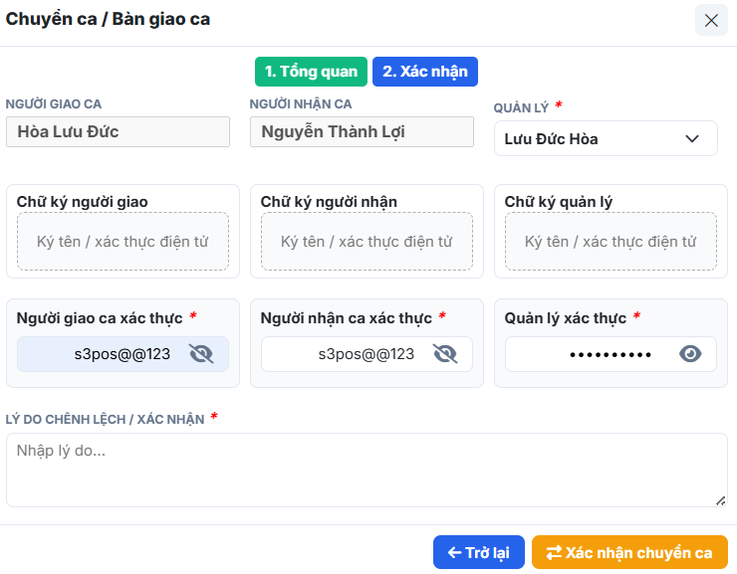The height and width of the screenshot is (574, 737).
Task: Open the Quản lý dropdown
Action: pyautogui.click(x=606, y=138)
